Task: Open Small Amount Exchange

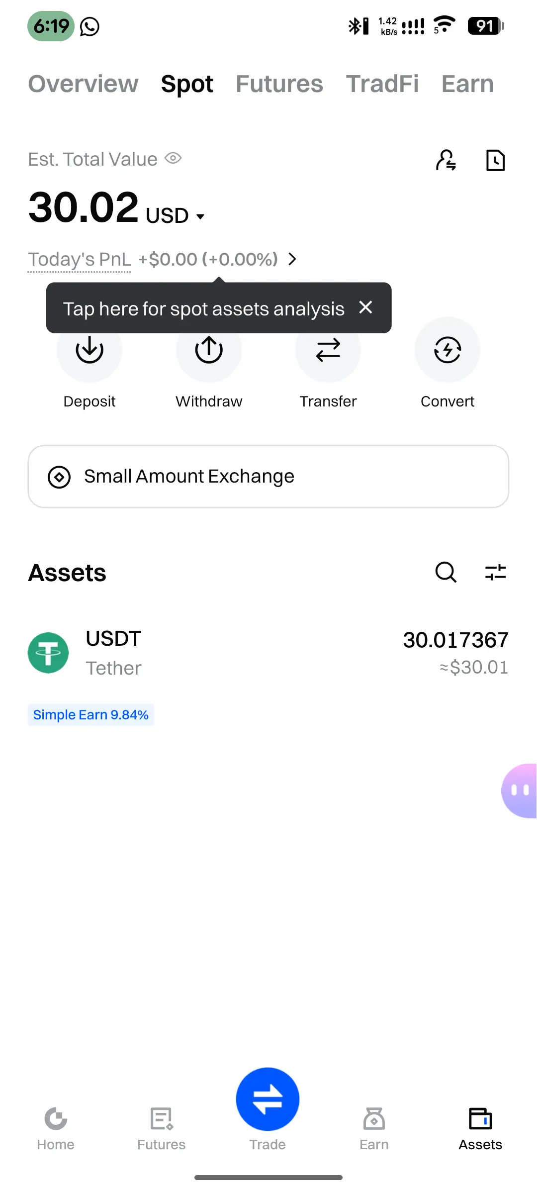Action: coord(268,477)
